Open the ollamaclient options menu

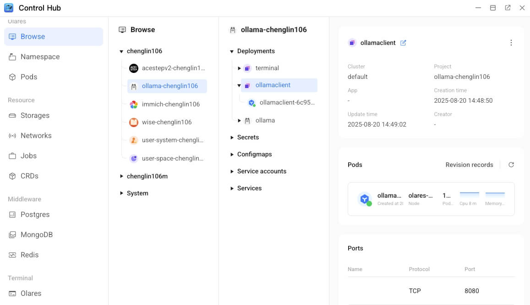pyautogui.click(x=511, y=42)
